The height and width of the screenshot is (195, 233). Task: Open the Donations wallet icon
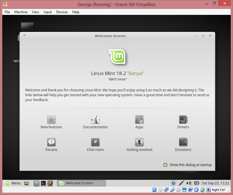pos(183,142)
